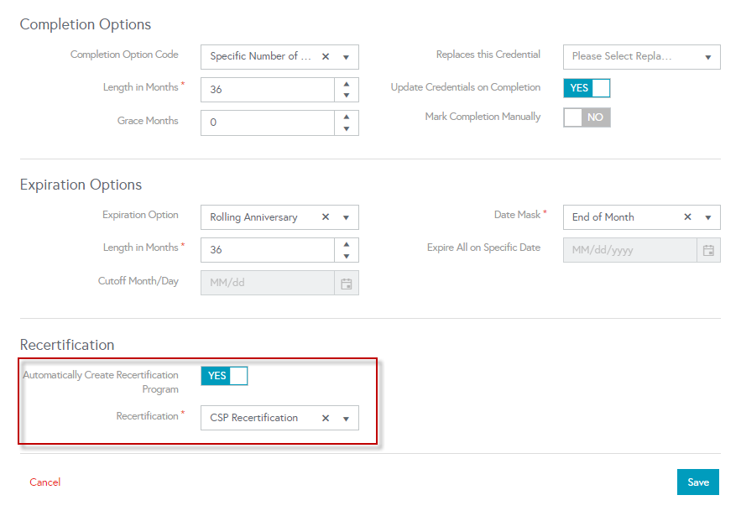Screen dimensions: 741x516
Task: Open Replaces this Credential dropdown
Action: 707,57
